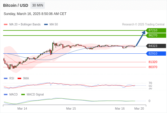The width and height of the screenshot is (167, 113).
Task: Click the Mar 16 date axis label
Action: coord(120,108)
